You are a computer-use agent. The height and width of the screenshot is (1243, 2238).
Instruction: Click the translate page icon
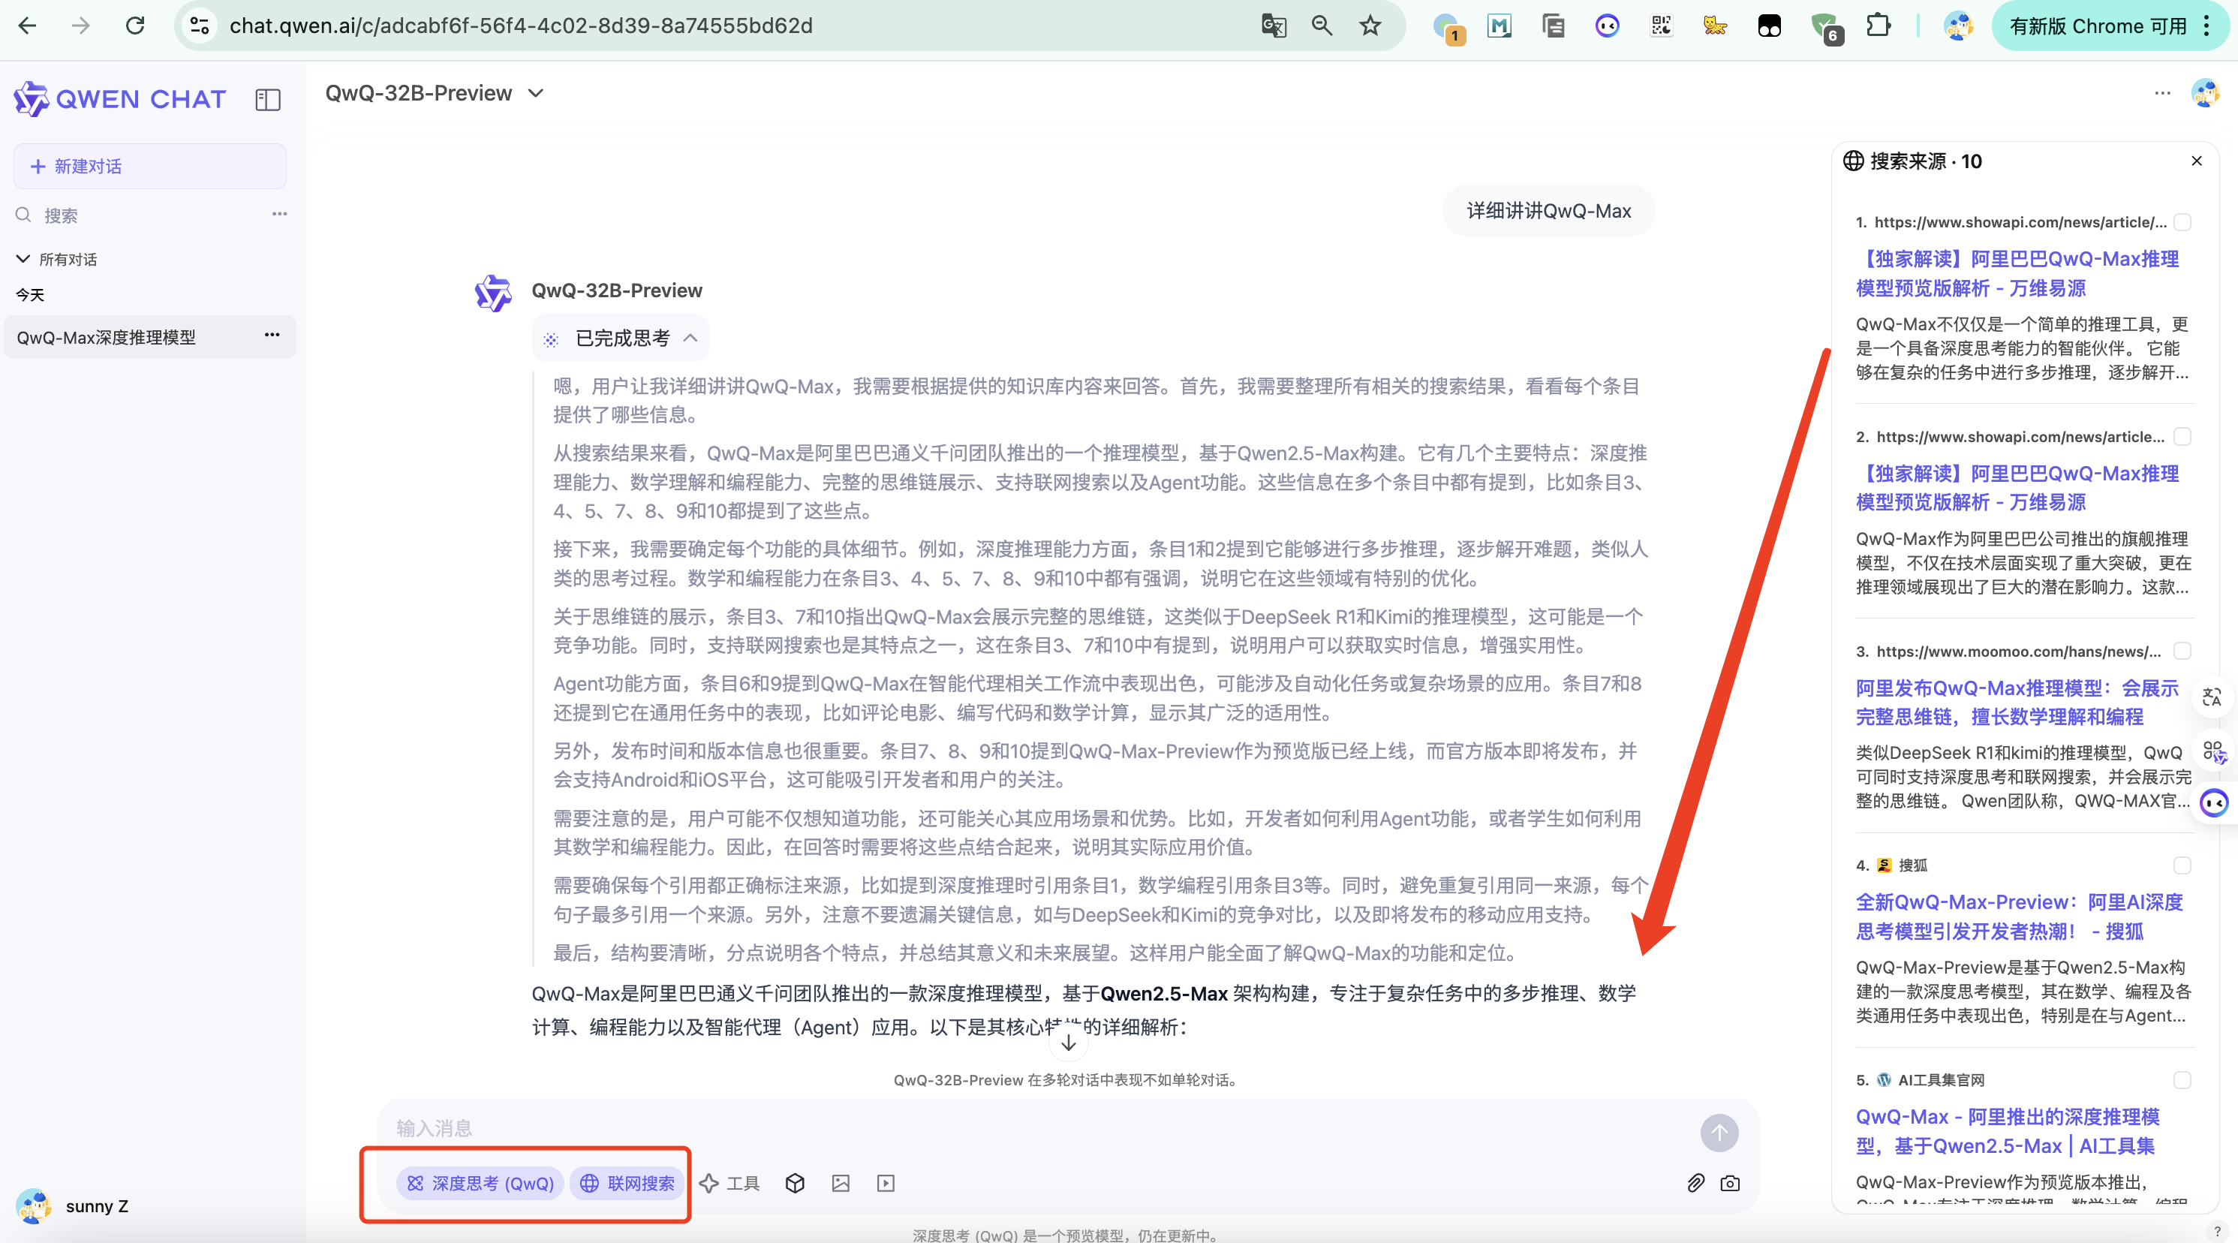point(1274,26)
